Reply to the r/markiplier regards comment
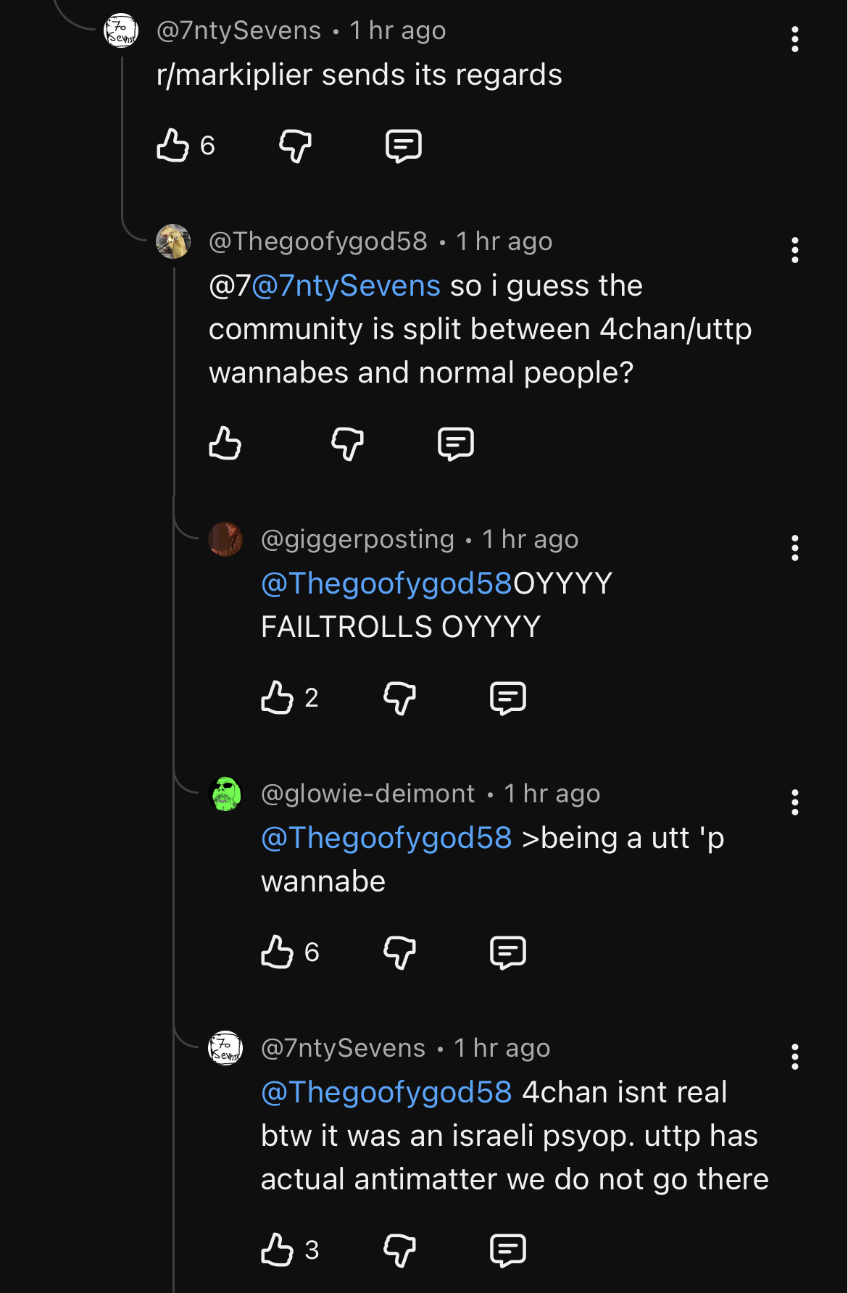The height and width of the screenshot is (1293, 848). (403, 146)
